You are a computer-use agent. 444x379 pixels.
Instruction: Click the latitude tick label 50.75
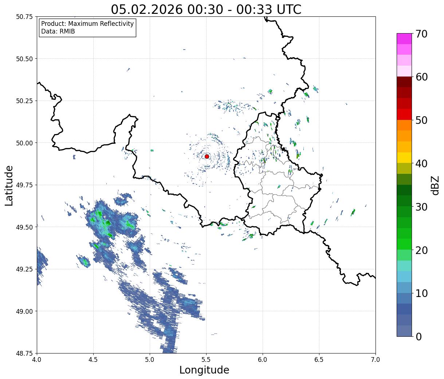click(24, 17)
